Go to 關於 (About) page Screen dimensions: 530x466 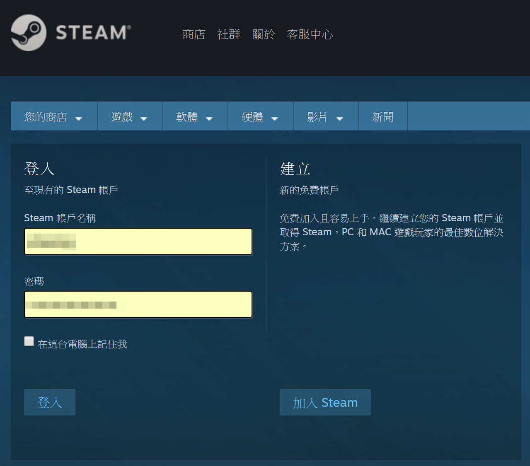(x=264, y=34)
